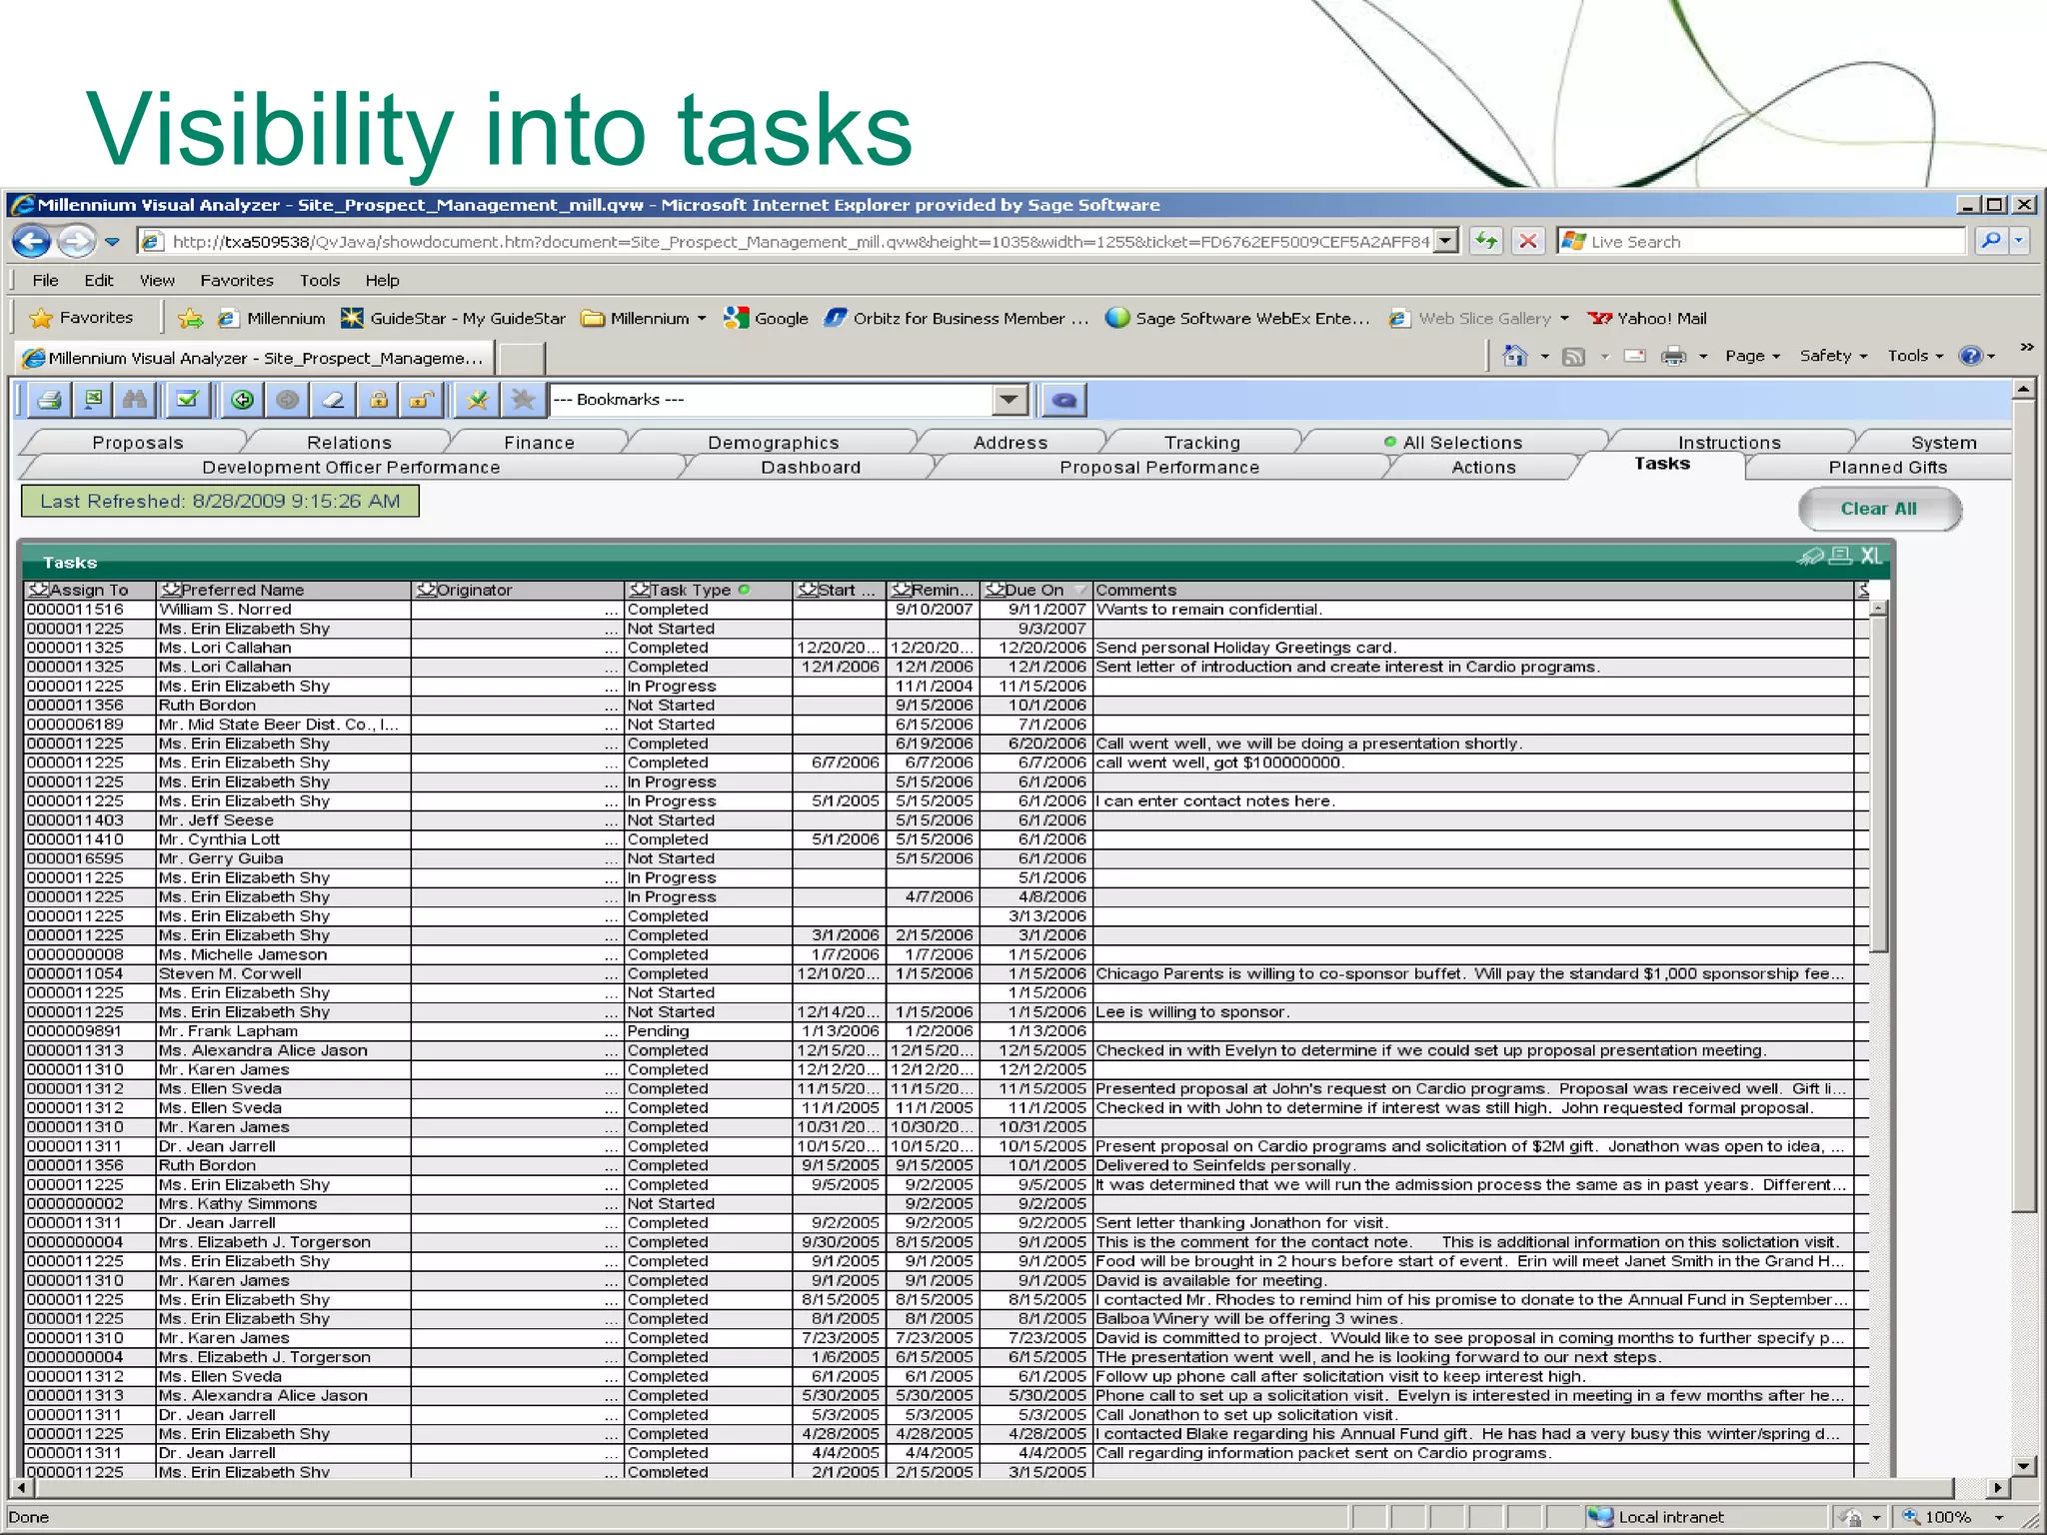
Task: Click the magnifier Live Search button
Action: tap(1990, 241)
